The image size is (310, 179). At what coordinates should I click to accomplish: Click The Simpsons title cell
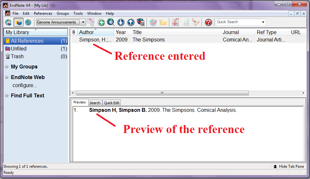[148, 40]
